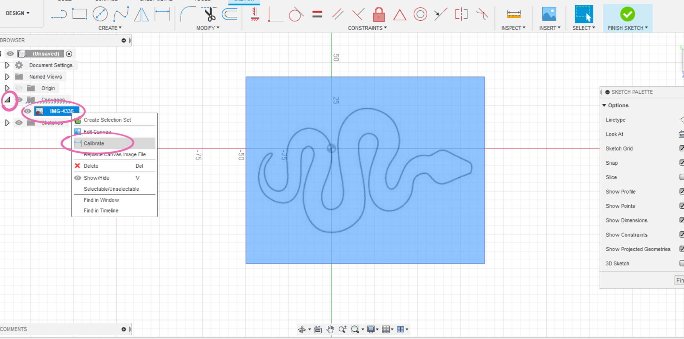Apply the Perpendicular constraint

tap(358, 14)
